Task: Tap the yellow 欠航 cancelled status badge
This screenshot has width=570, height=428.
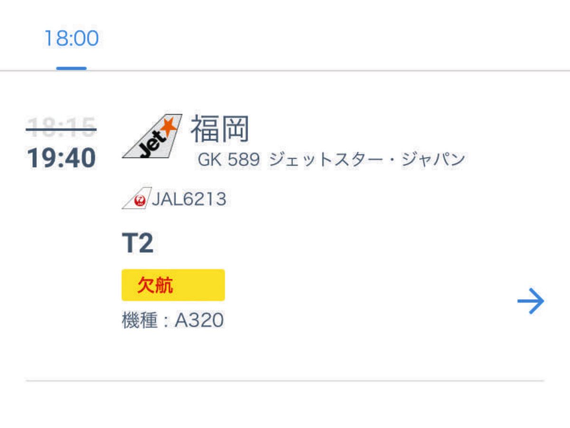Action: 173,285
